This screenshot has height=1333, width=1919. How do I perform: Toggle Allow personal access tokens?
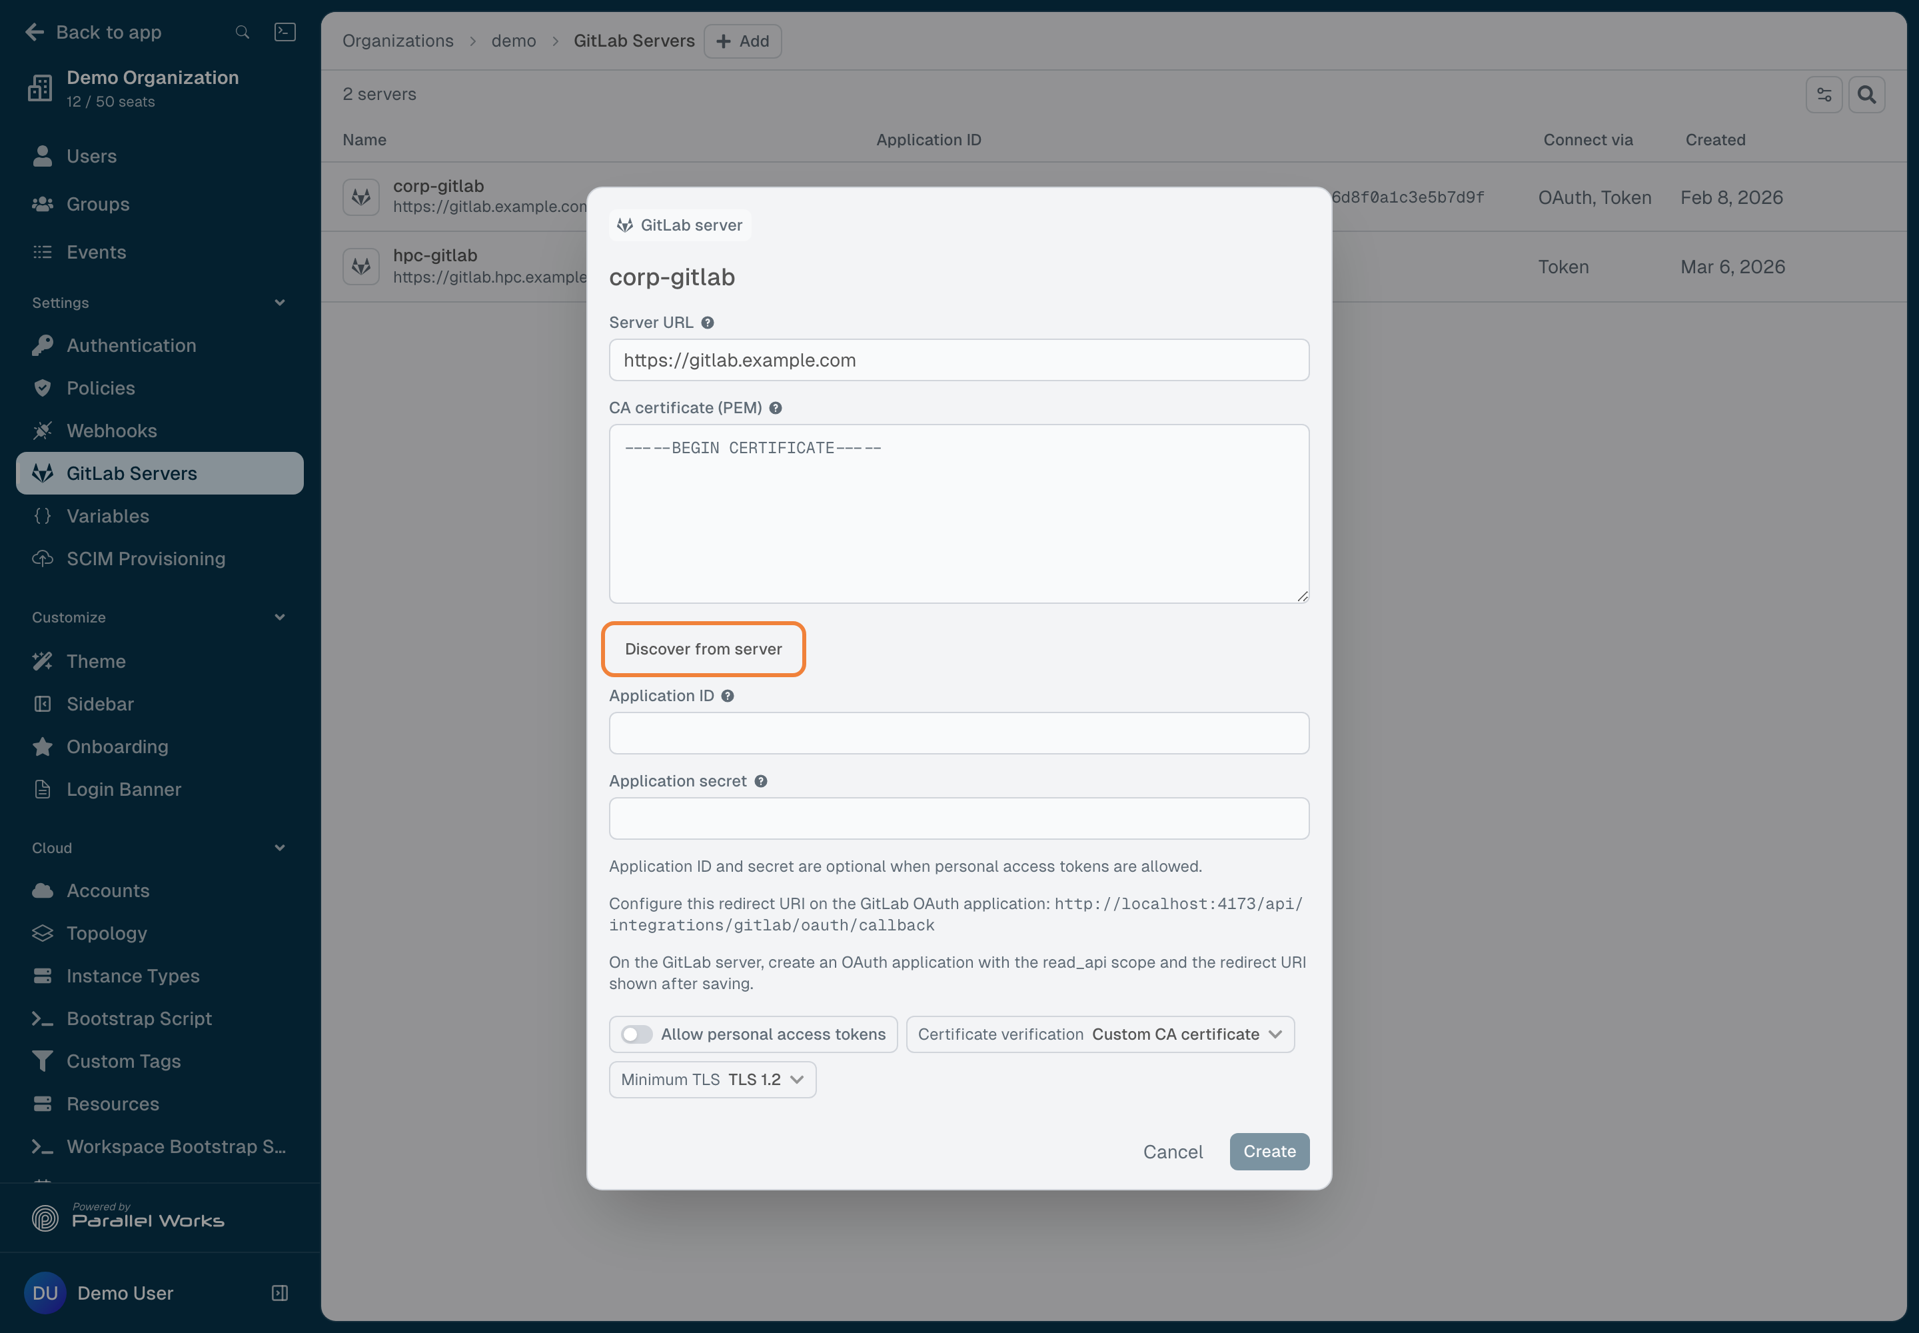(x=636, y=1034)
